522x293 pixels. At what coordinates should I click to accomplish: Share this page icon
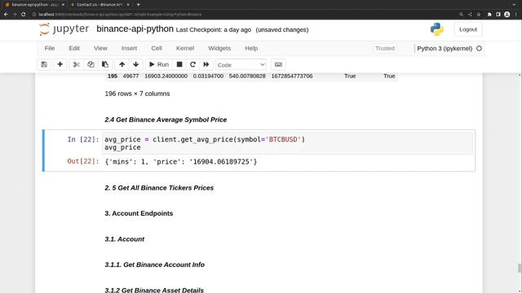point(470,15)
